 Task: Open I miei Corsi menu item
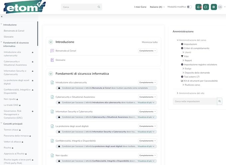[x=140, y=7]
